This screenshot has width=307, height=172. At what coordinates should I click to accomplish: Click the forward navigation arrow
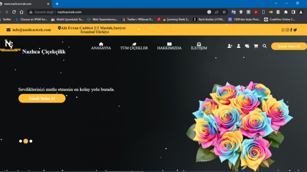coord(7,12)
